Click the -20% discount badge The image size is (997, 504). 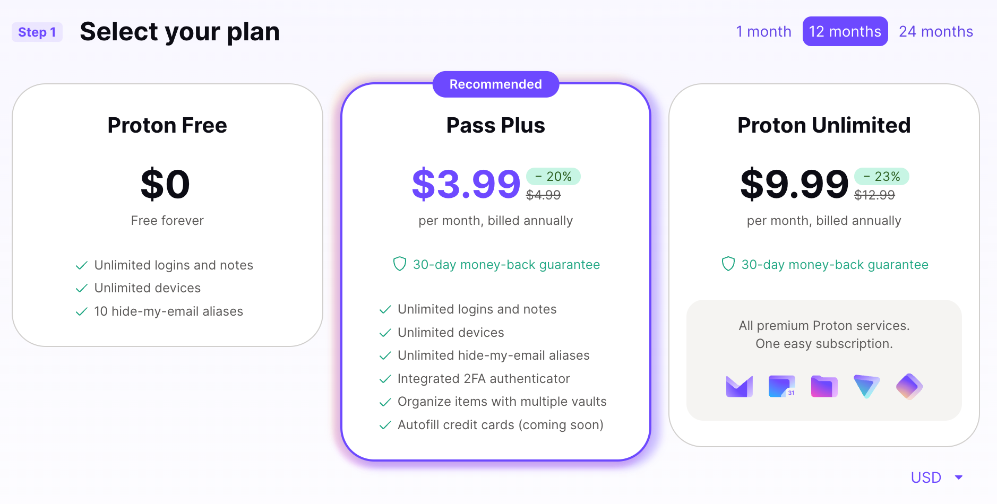(x=553, y=177)
